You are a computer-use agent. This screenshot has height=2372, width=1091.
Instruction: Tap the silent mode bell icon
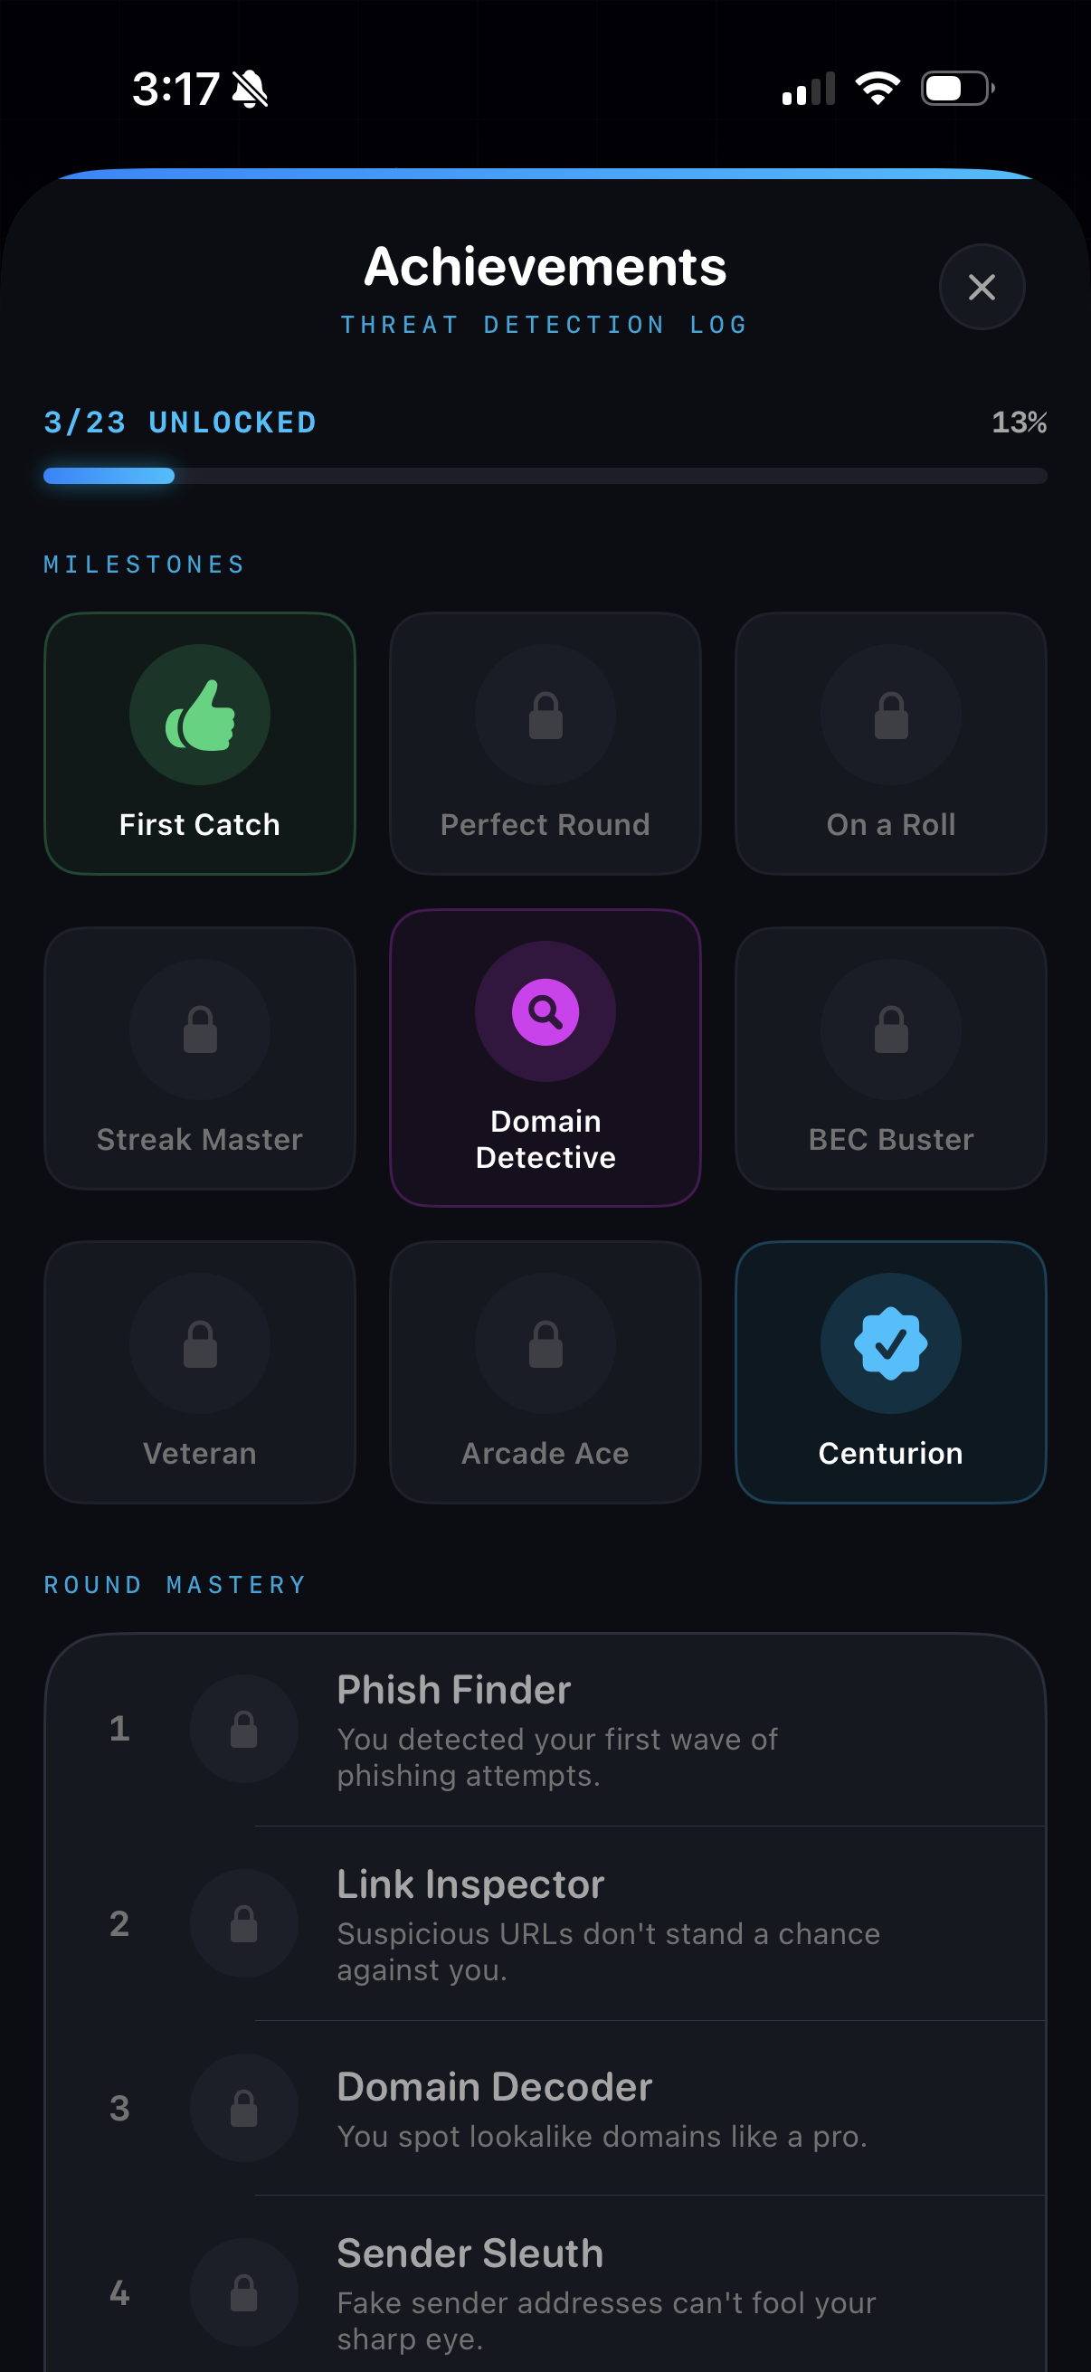point(250,90)
